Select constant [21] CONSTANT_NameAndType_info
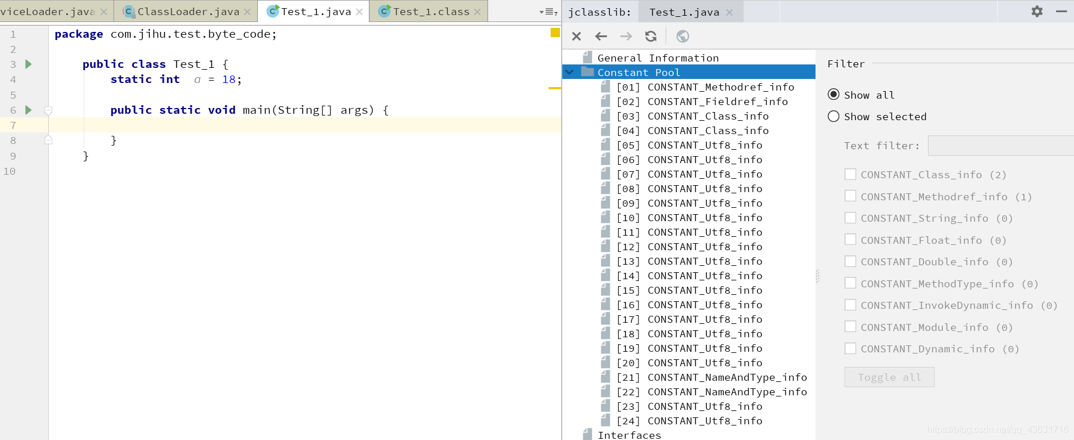The image size is (1074, 440). (x=712, y=377)
